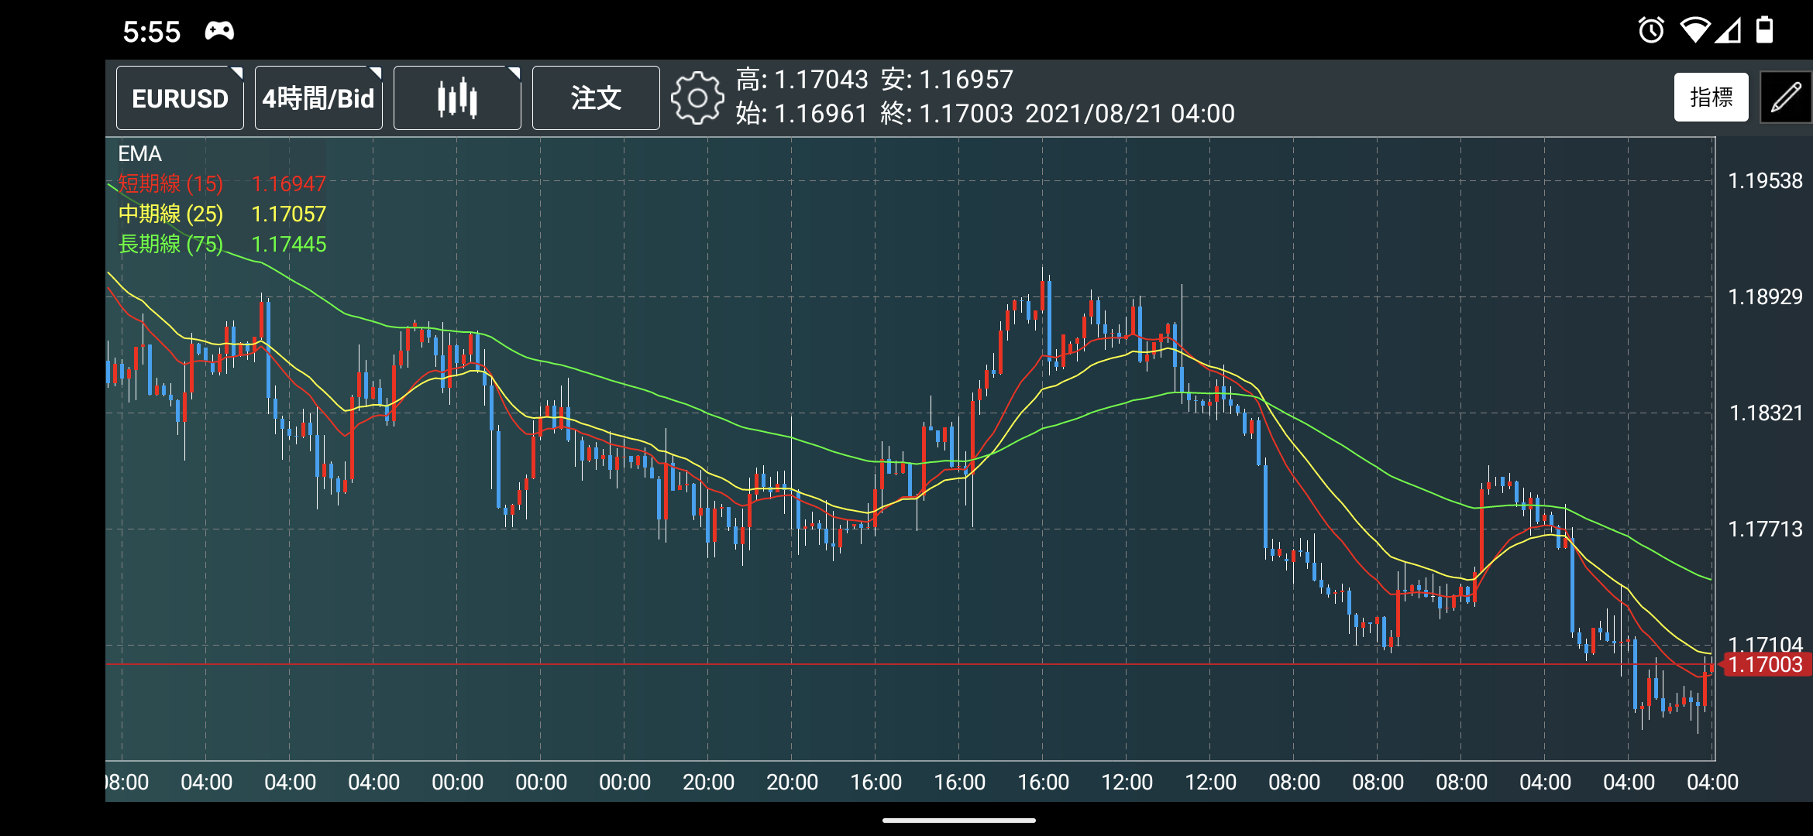Tap the cellular signal icon
This screenshot has height=836, width=1813.
1729,31
